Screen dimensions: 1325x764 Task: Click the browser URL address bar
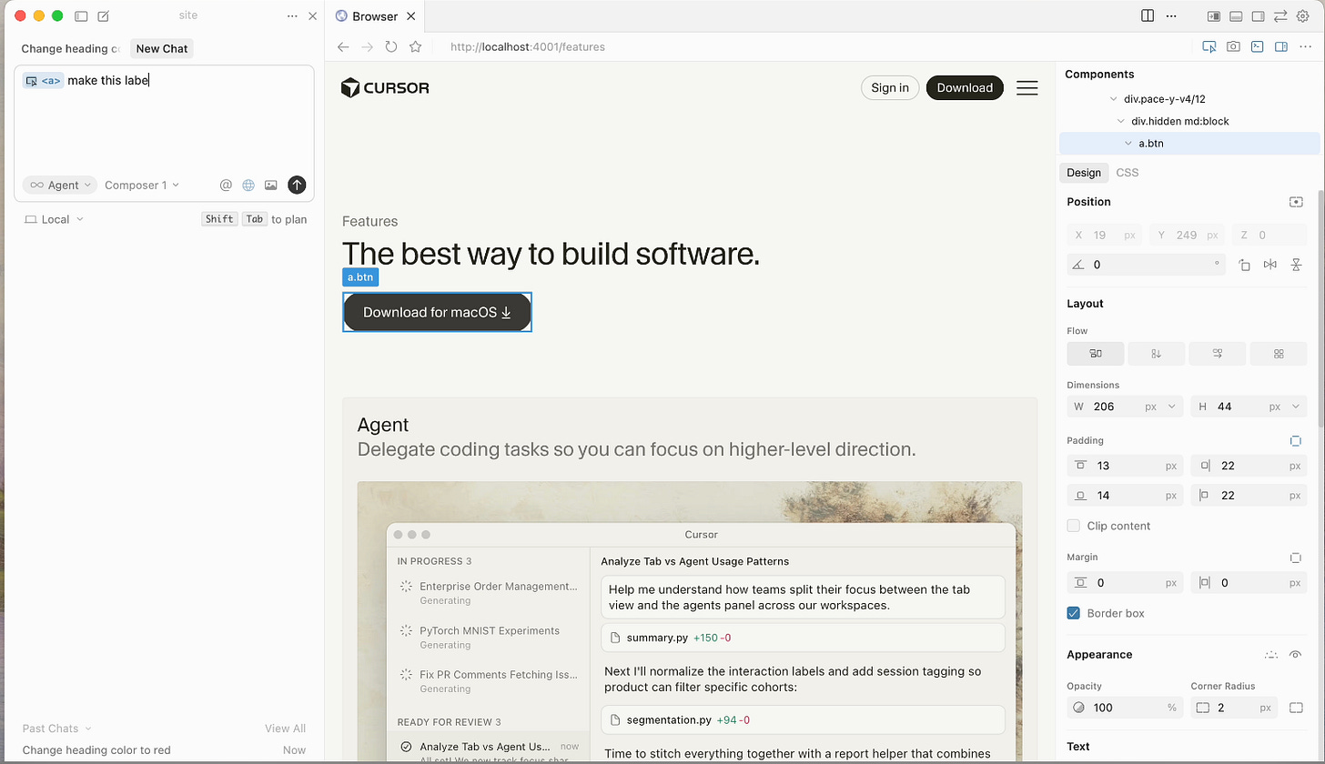tap(528, 46)
